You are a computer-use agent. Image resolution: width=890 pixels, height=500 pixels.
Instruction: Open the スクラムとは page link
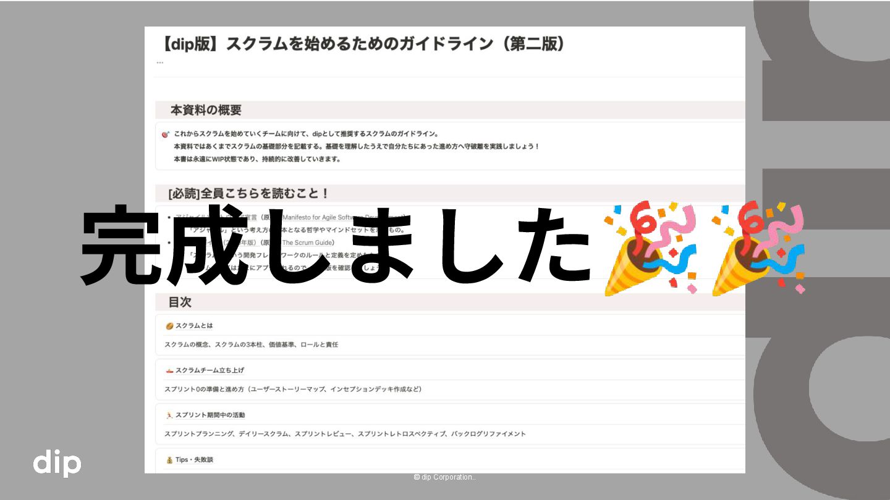(x=194, y=325)
